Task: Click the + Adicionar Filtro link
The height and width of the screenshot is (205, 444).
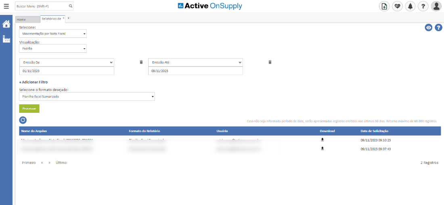Action: pos(34,82)
